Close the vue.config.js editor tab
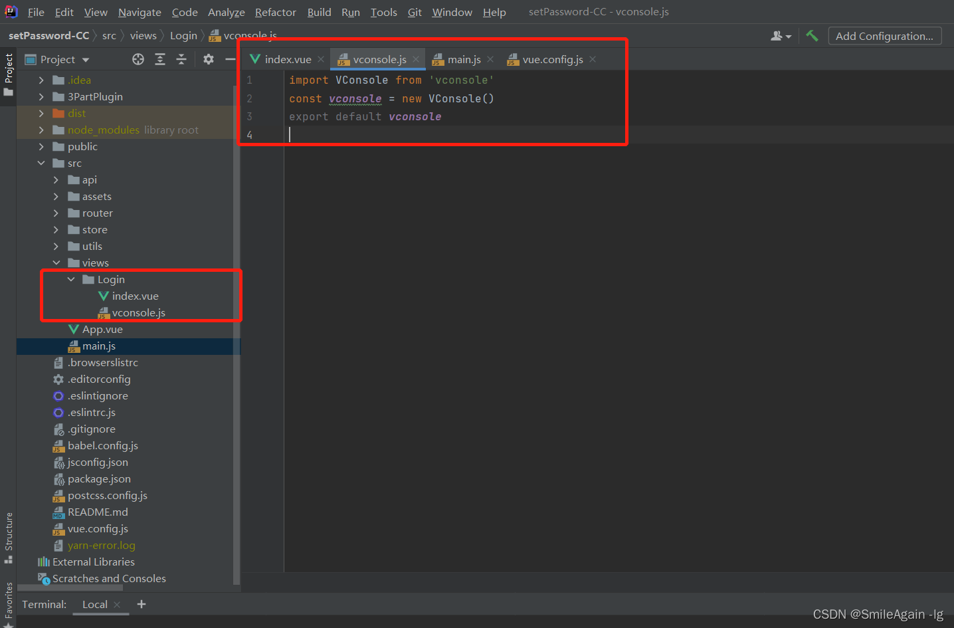Viewport: 954px width, 628px height. [x=592, y=59]
